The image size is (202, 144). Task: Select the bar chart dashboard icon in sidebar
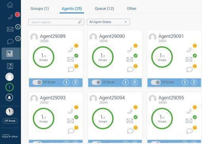coord(10,53)
